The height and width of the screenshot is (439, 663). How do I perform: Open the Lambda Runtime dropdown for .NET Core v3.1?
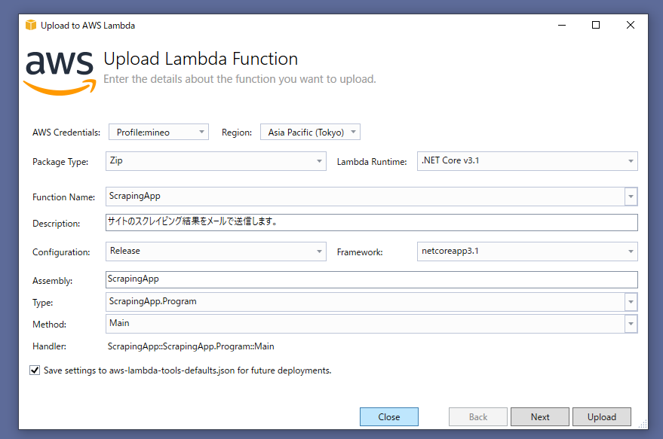(x=631, y=161)
